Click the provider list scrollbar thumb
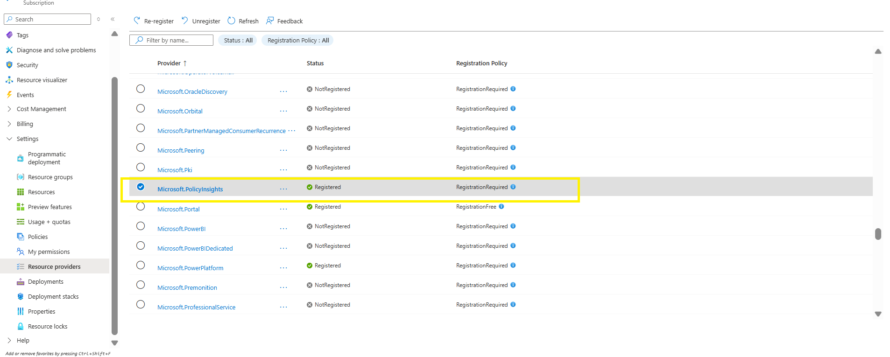The image size is (890, 357). click(878, 234)
